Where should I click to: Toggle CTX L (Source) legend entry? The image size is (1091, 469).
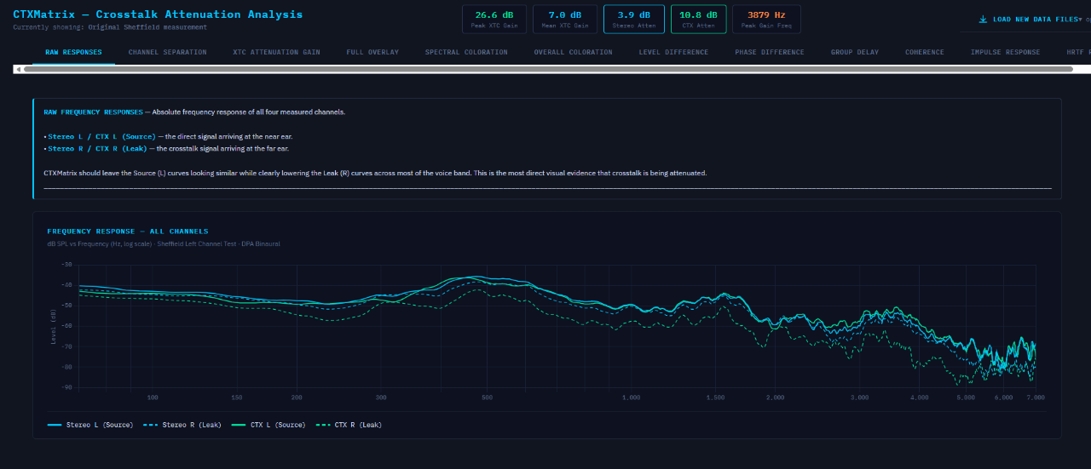tap(268, 425)
